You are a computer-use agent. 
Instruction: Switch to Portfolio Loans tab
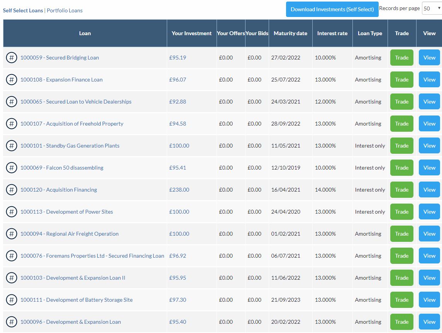[x=64, y=10]
